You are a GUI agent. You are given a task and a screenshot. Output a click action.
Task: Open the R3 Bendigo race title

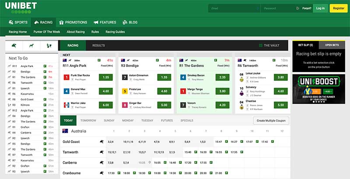(129, 65)
